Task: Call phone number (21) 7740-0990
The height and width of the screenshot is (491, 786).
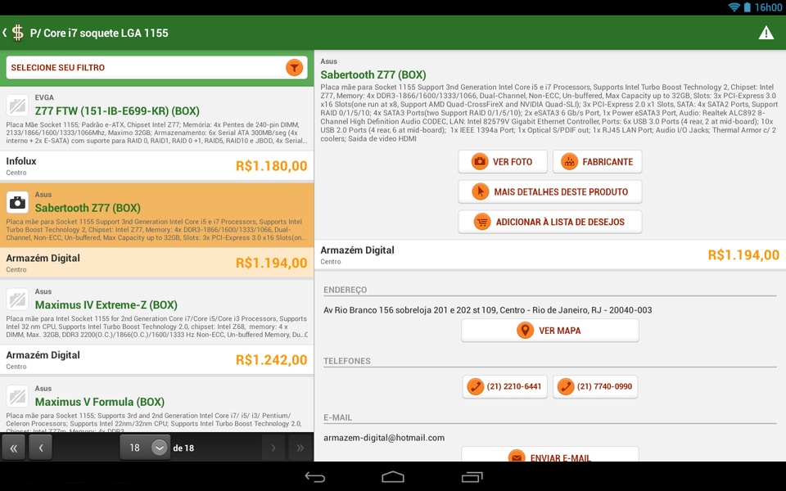Action: point(595,387)
